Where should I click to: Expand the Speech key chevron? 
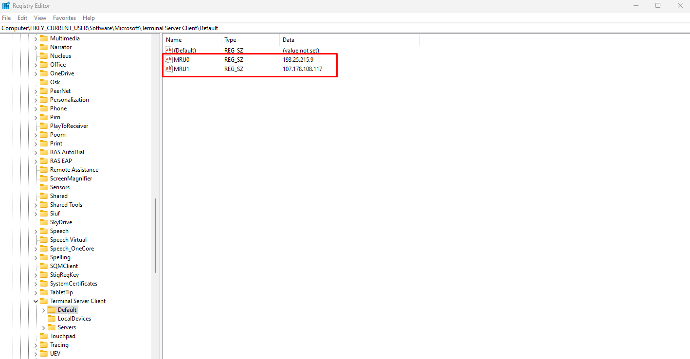pyautogui.click(x=36, y=231)
